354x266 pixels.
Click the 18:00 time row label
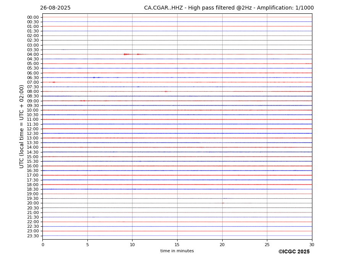(x=33, y=185)
